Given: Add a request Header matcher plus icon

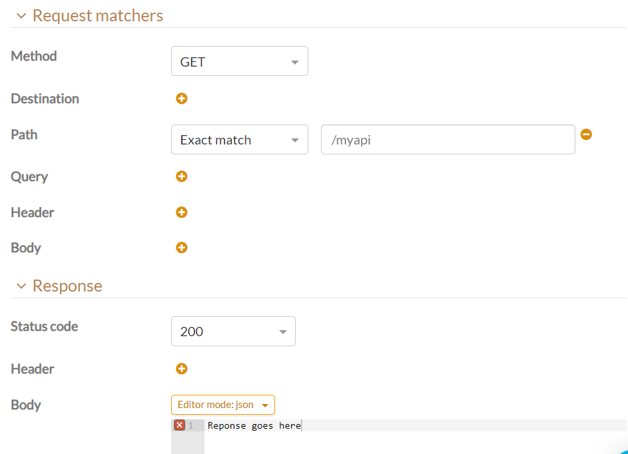Looking at the screenshot, I should [x=182, y=212].
